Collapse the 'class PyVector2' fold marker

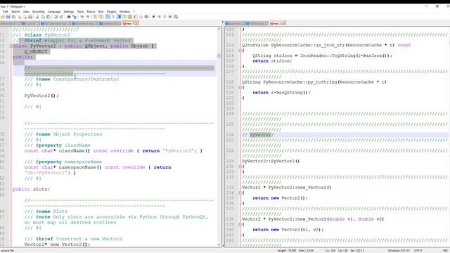11,46
